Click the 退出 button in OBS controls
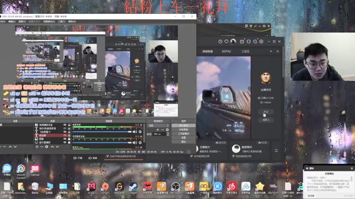The image size is (355, 199). pos(183,142)
